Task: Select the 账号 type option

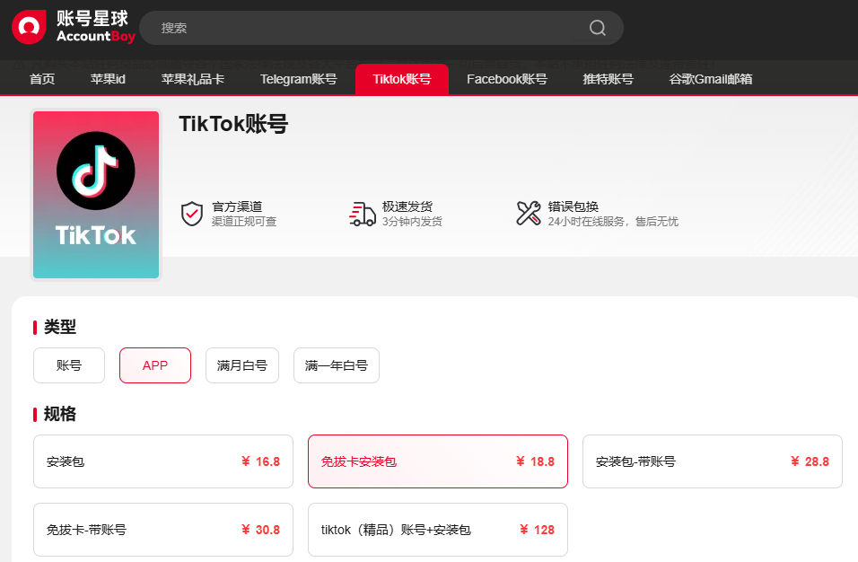Action: click(69, 365)
